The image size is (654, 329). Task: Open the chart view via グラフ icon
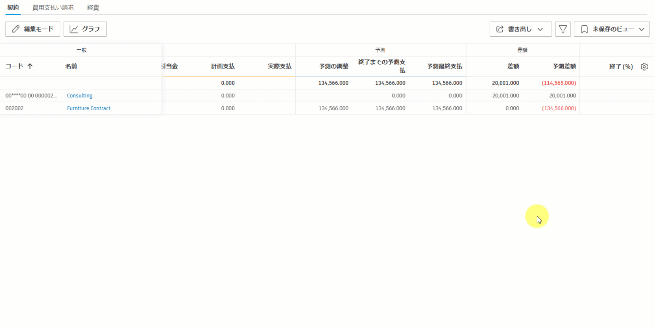pos(73,29)
